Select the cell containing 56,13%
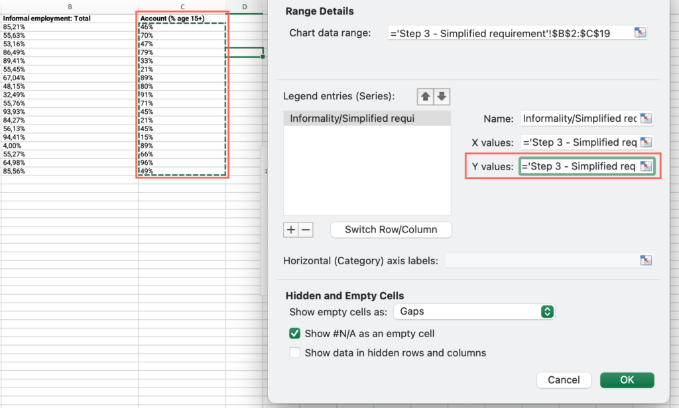This screenshot has height=408, width=679. pyautogui.click(x=70, y=128)
